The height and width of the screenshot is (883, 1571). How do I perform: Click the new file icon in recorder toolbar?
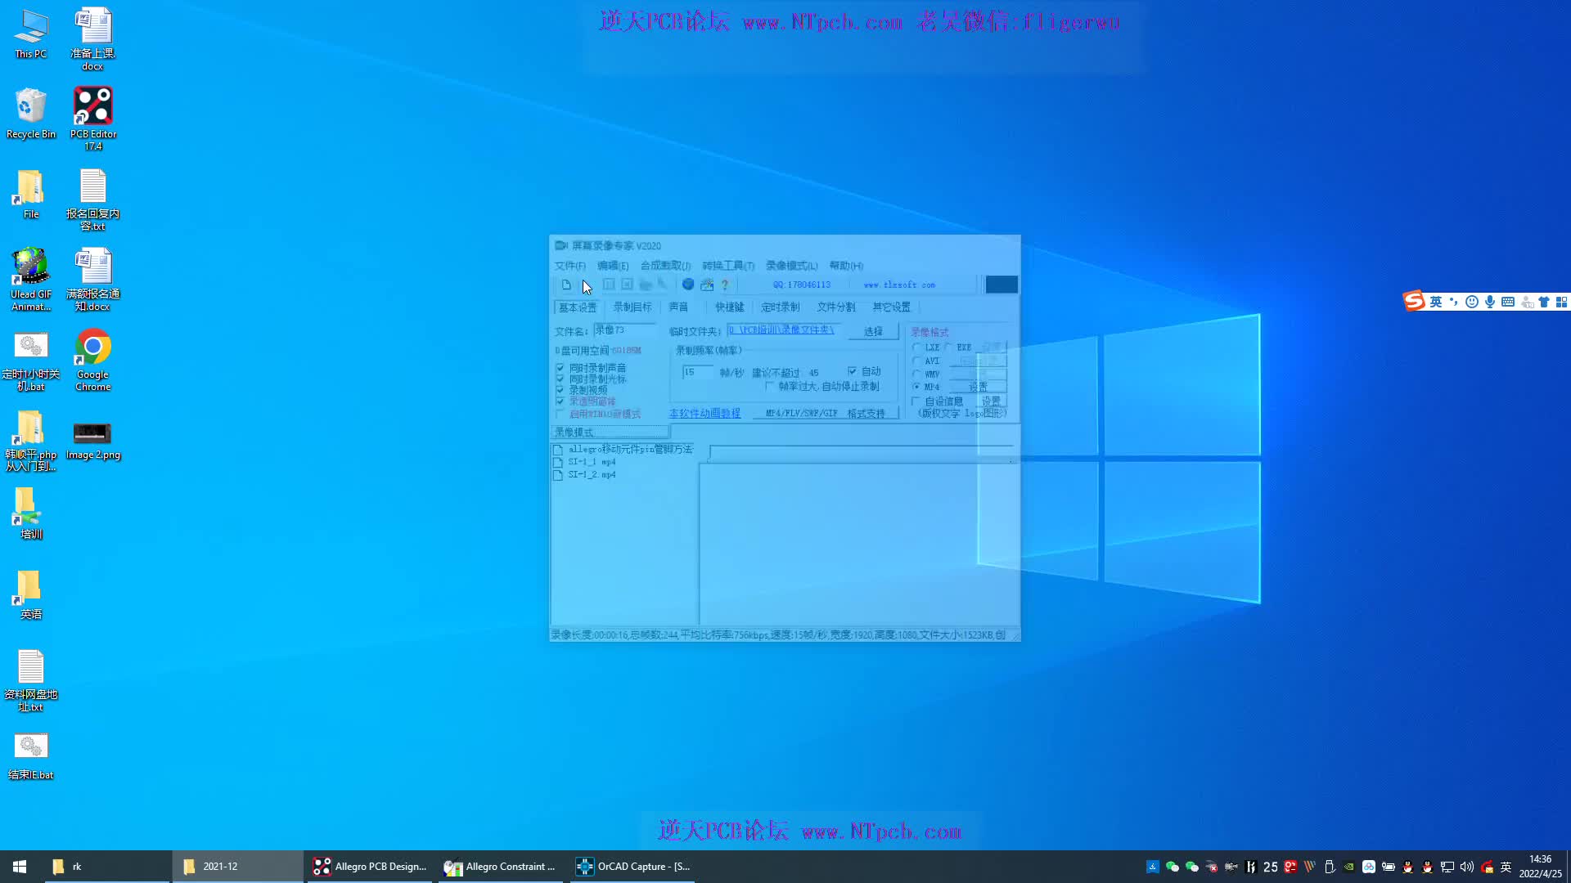pos(566,285)
